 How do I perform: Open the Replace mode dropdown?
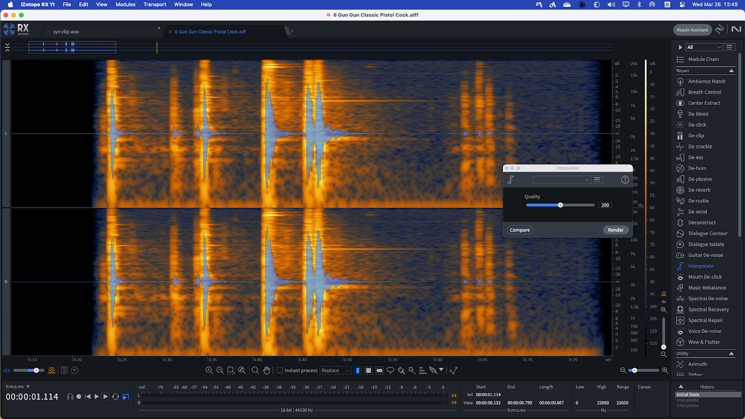click(335, 371)
